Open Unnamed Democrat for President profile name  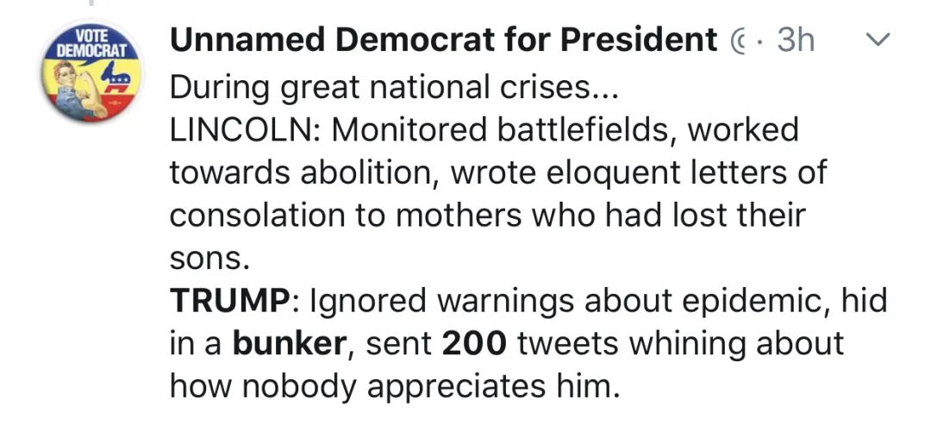(444, 41)
